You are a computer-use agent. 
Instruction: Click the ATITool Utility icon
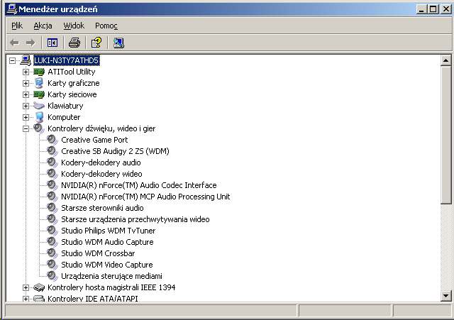tap(39, 72)
